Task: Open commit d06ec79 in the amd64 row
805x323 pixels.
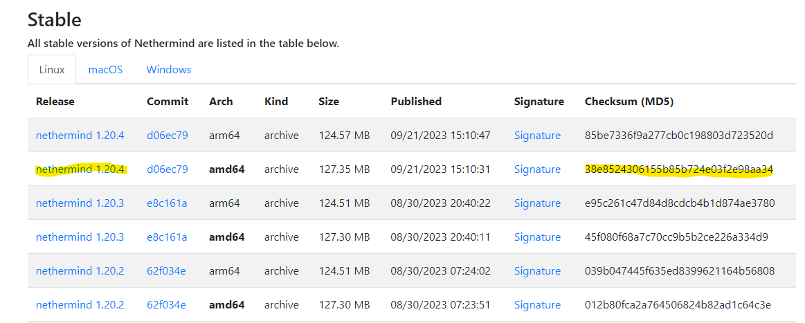Action: pos(167,169)
